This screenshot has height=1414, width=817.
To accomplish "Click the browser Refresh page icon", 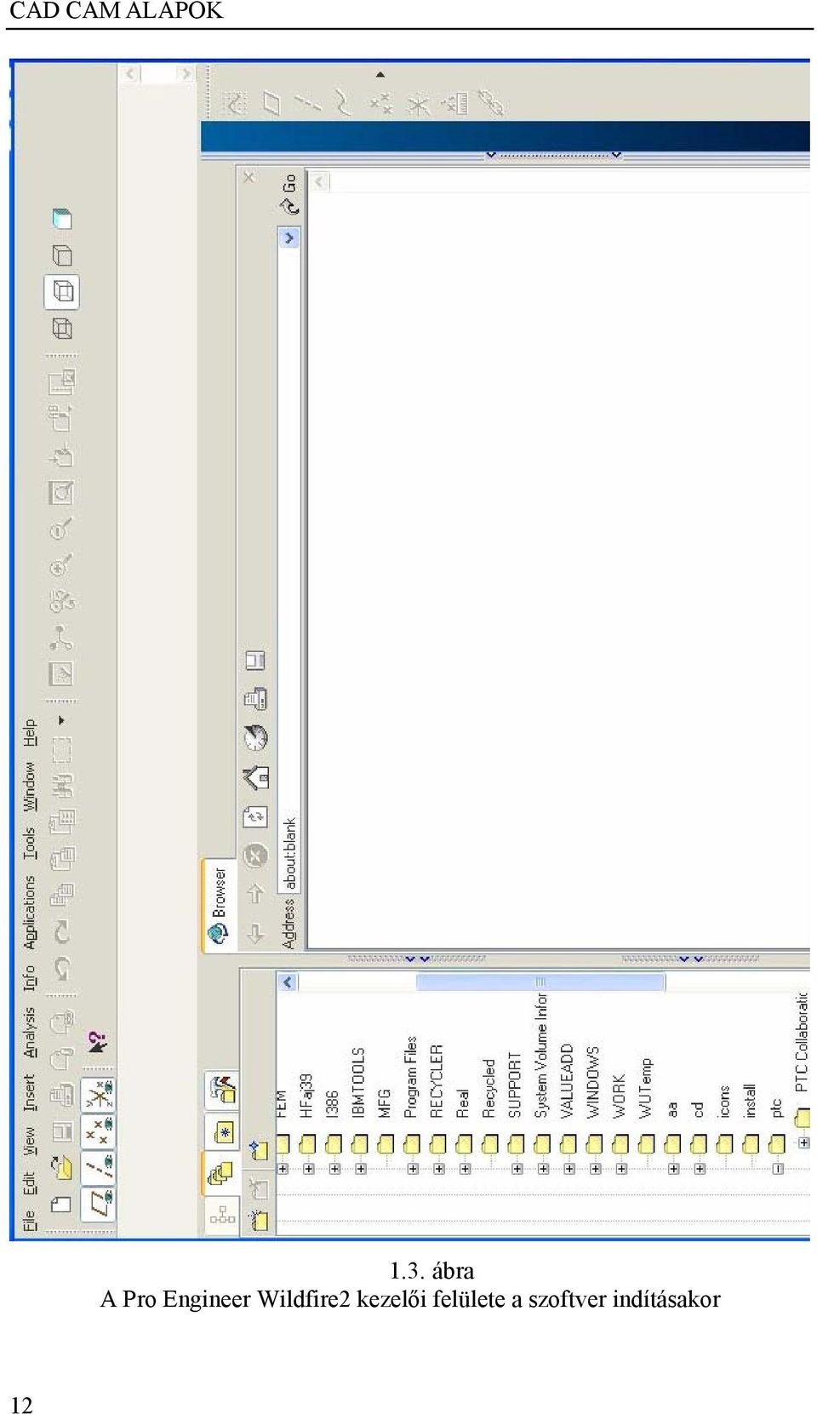I will tap(255, 817).
